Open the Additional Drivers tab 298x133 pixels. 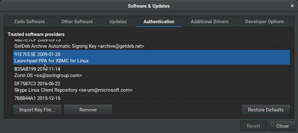coord(210,22)
